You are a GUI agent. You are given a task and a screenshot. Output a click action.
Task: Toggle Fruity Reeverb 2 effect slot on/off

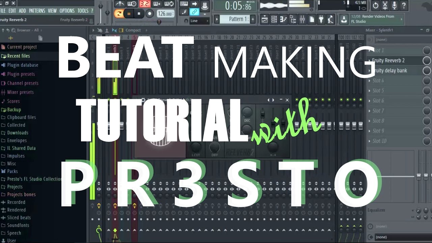point(427,60)
